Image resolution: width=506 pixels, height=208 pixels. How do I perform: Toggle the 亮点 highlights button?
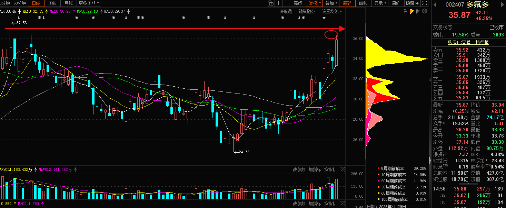298,3
